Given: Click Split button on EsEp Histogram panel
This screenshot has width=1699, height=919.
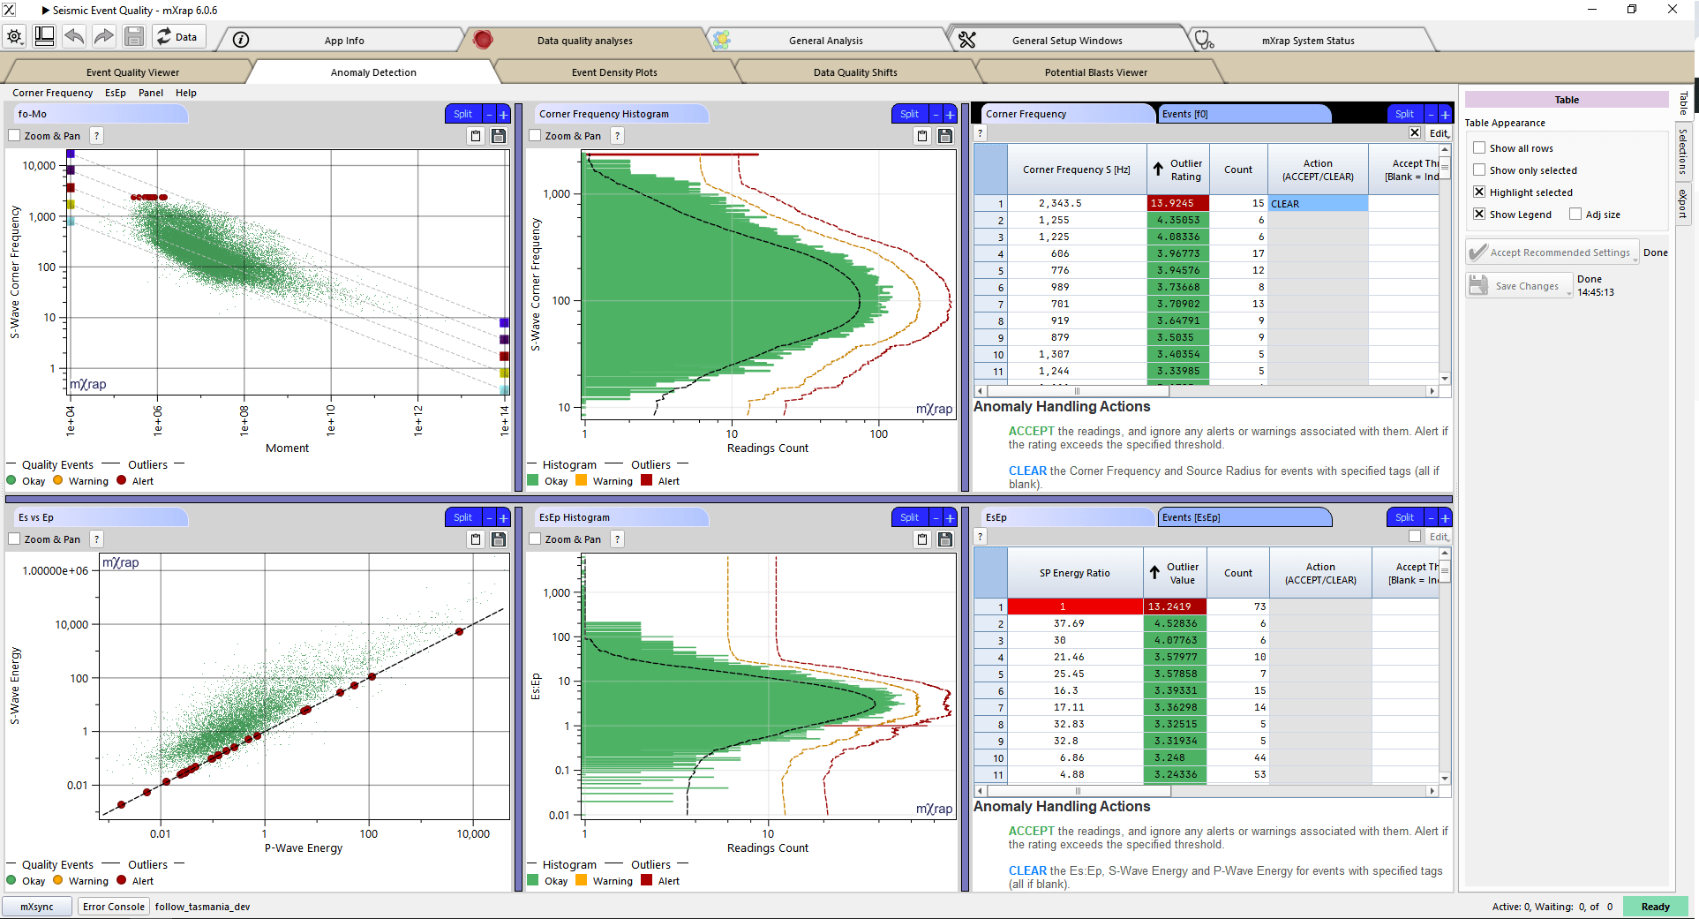Looking at the screenshot, I should pos(909,517).
